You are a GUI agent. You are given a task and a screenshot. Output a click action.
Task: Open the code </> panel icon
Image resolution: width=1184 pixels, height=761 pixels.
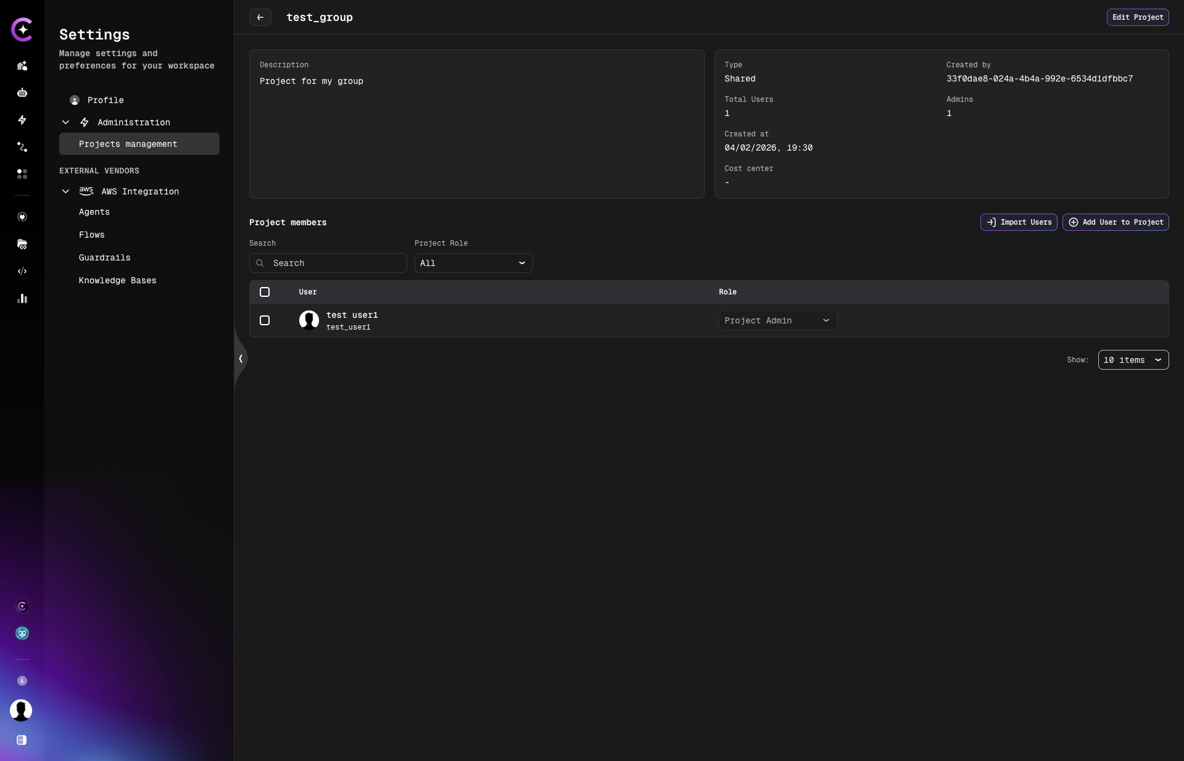22,272
